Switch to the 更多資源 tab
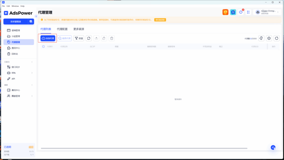This screenshot has width=284, height=160. point(78,29)
